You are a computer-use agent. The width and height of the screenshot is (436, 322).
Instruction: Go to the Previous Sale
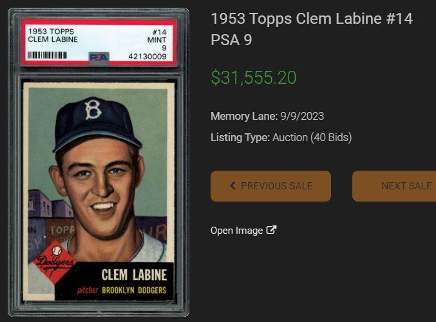pos(270,186)
